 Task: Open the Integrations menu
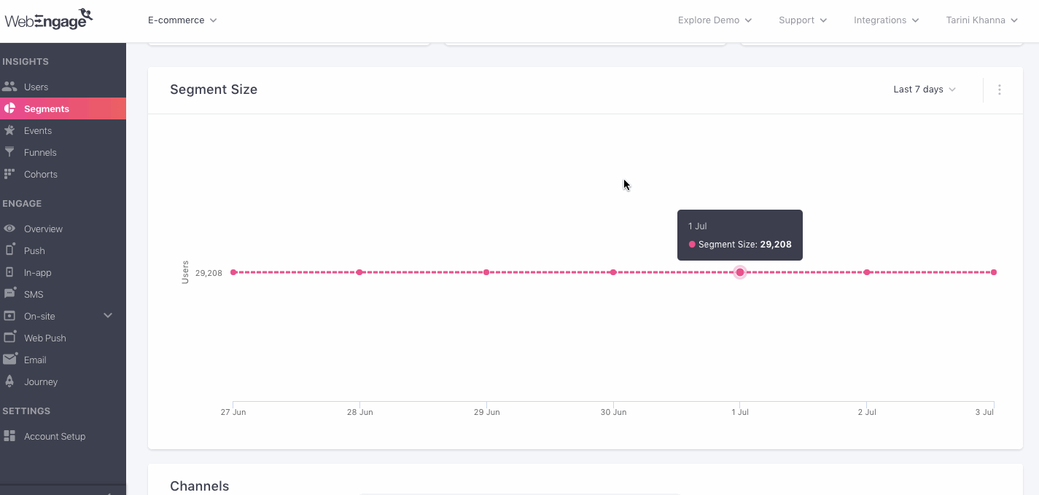click(885, 20)
